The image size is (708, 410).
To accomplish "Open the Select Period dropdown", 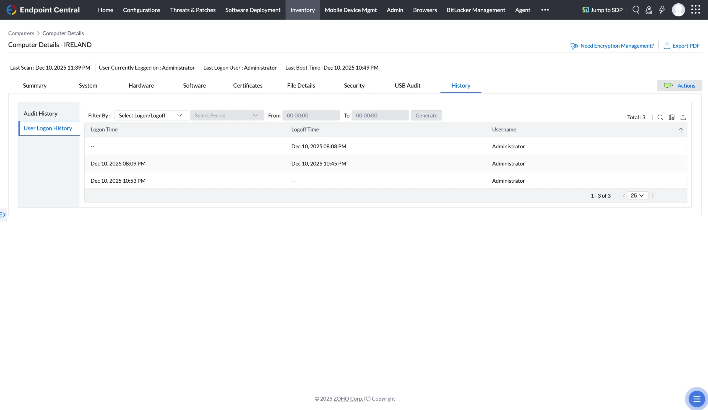I will [x=227, y=115].
